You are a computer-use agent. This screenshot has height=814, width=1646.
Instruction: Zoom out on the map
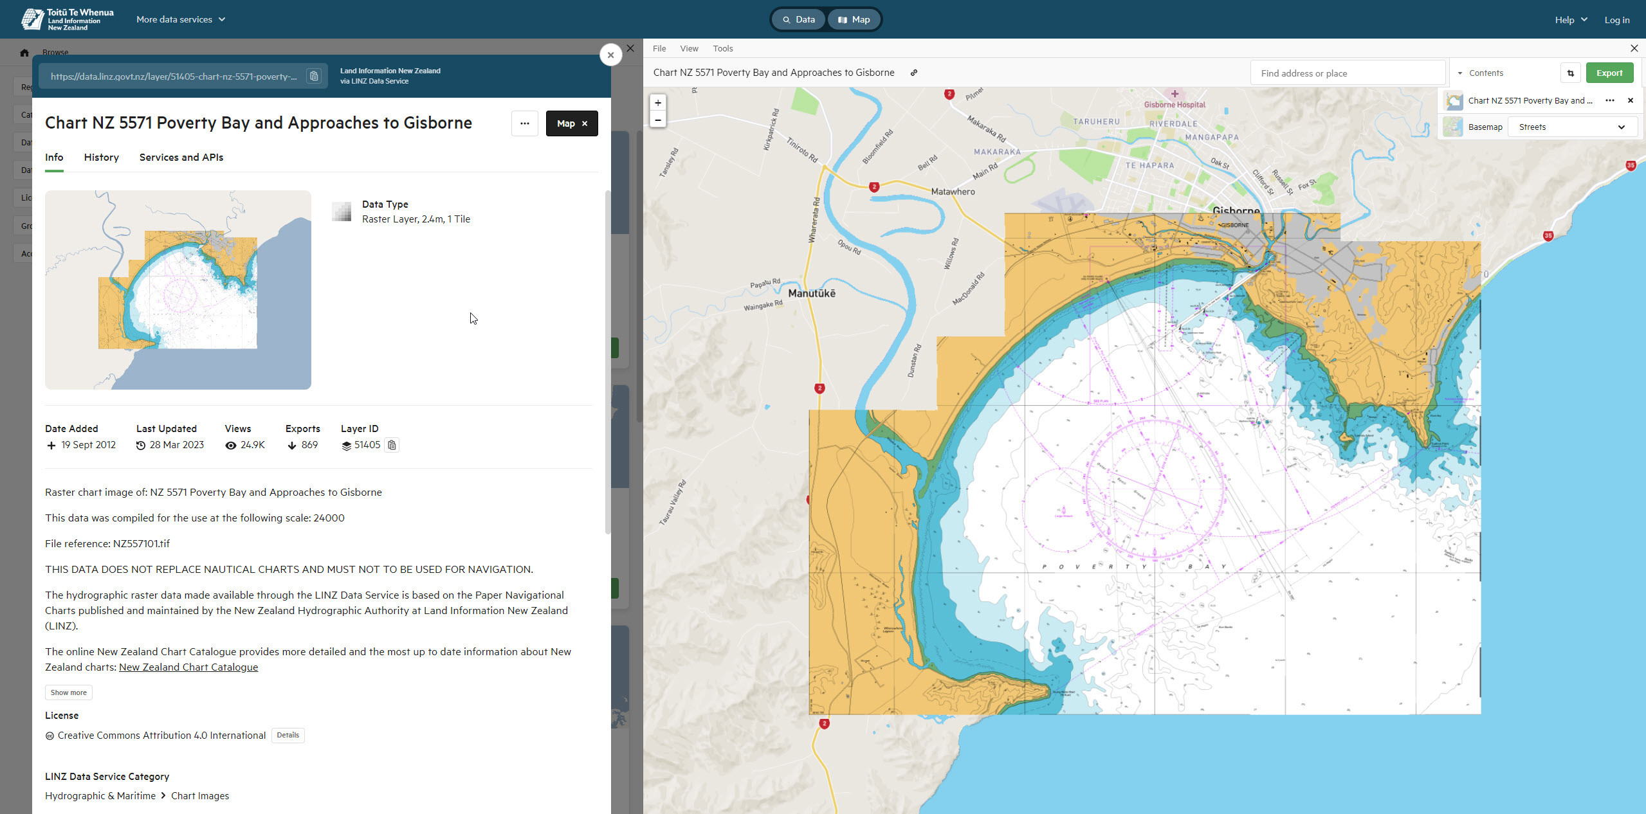pos(658,120)
